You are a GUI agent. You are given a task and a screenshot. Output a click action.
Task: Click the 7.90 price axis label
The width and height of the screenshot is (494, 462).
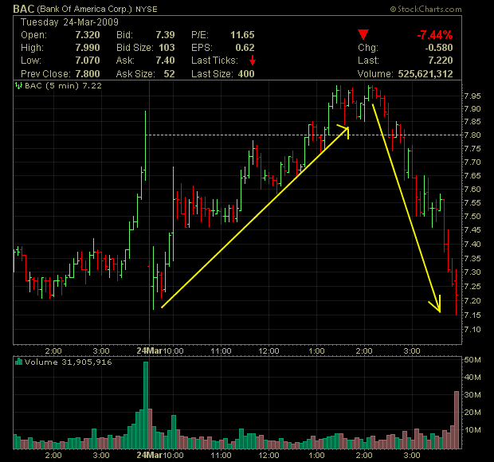coord(472,109)
